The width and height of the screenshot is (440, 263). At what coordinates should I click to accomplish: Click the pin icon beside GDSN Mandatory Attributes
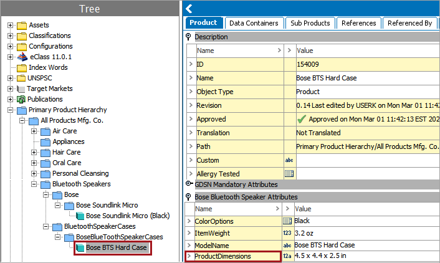pos(189,184)
